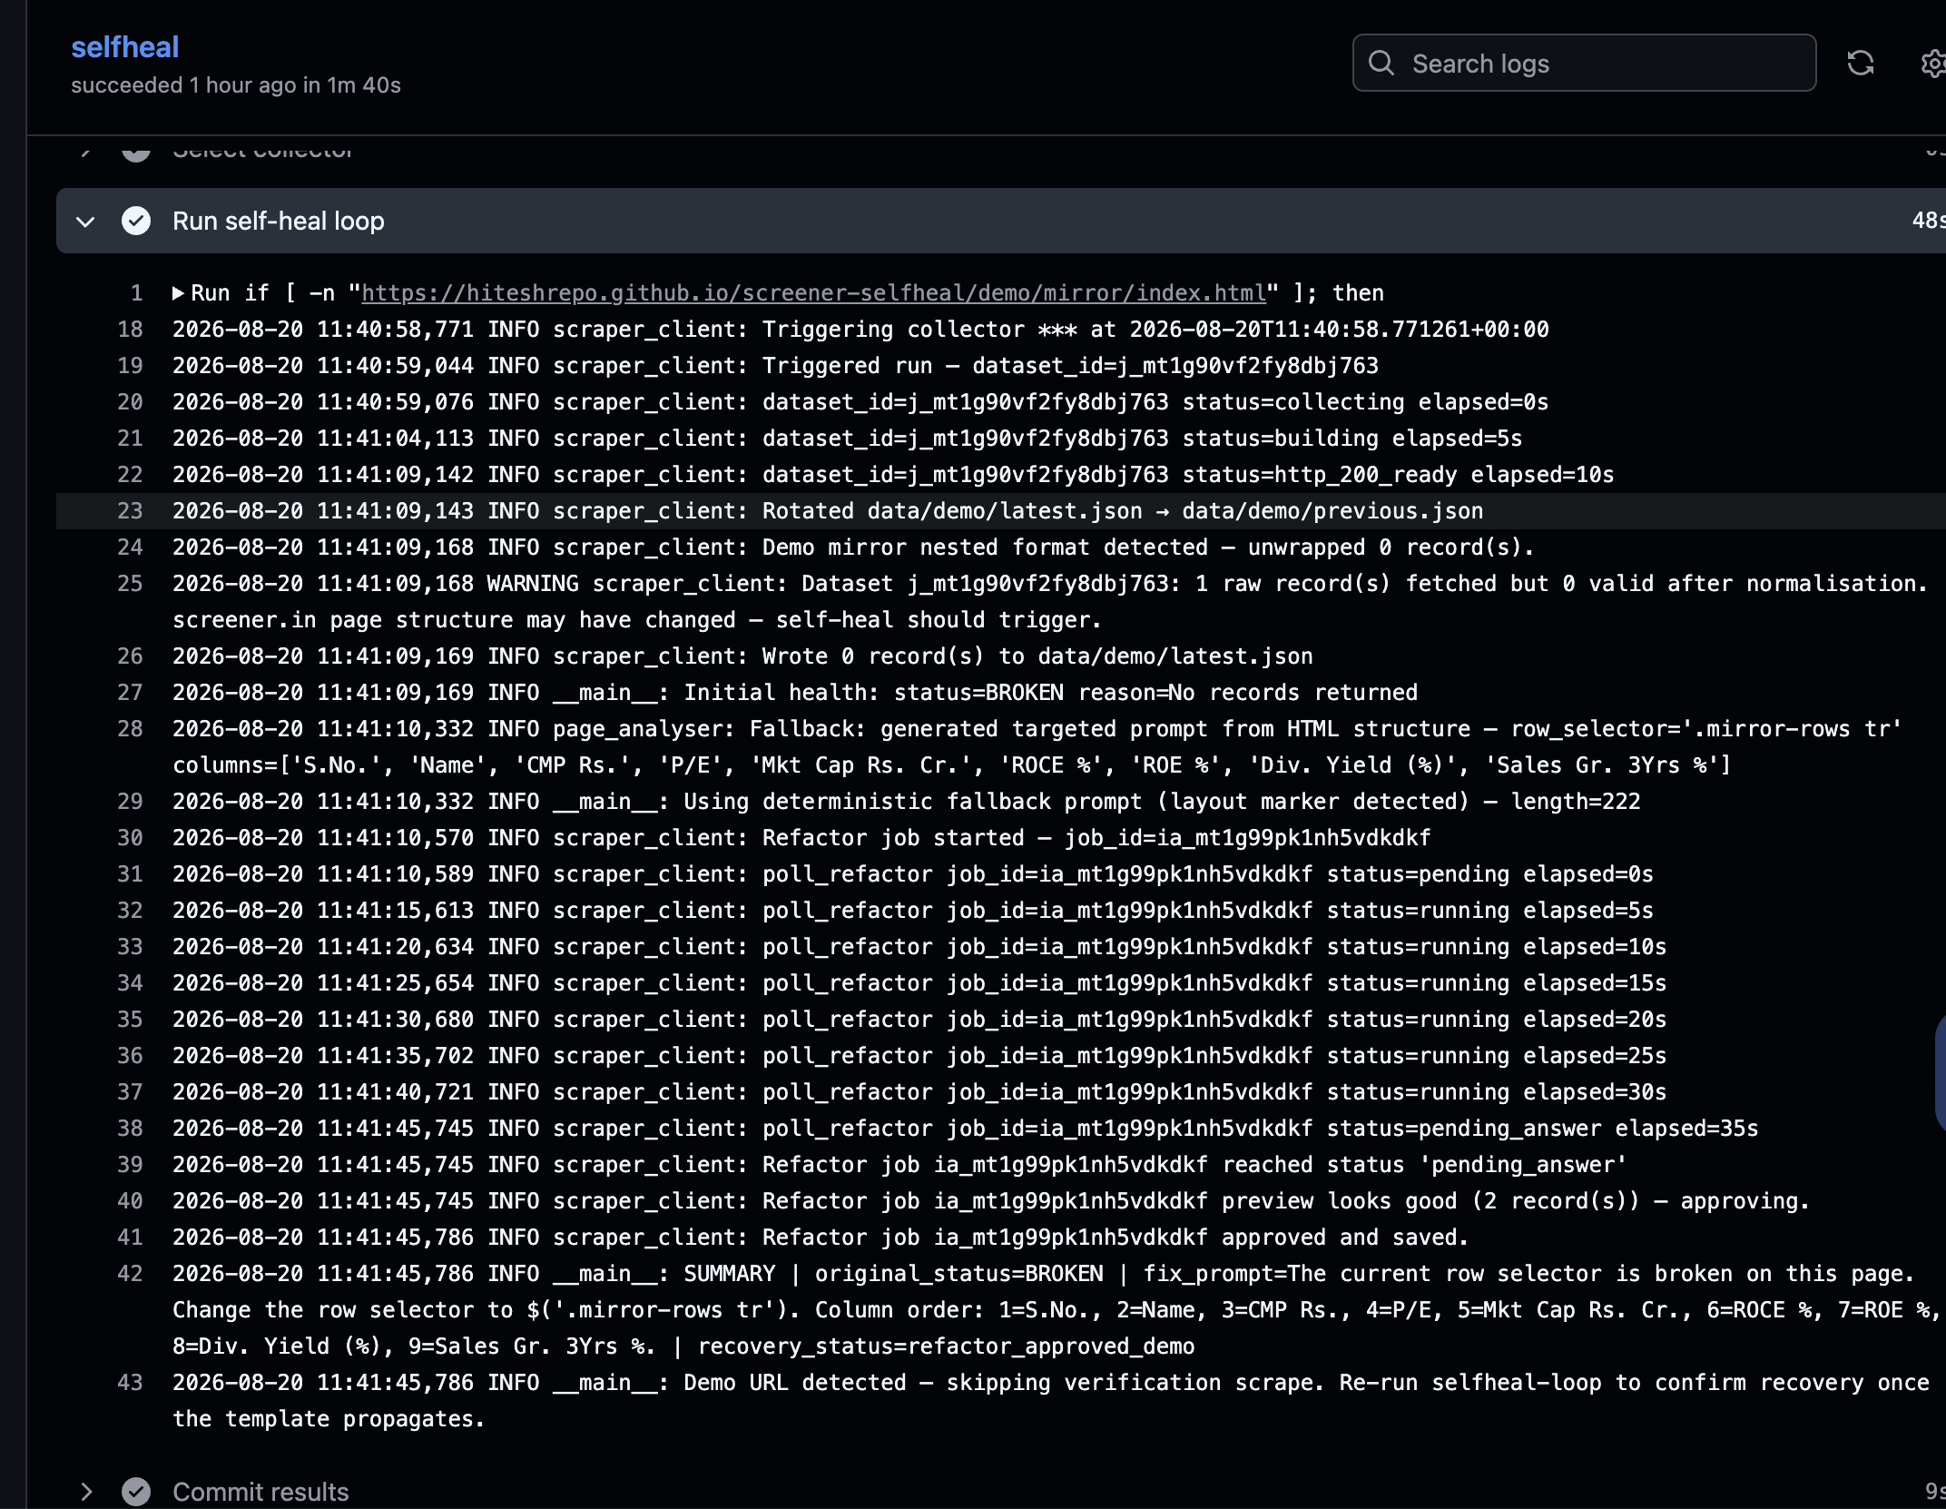Screen dimensions: 1946x1509
Task: Select log line number 43
Action: pyautogui.click(x=130, y=1383)
